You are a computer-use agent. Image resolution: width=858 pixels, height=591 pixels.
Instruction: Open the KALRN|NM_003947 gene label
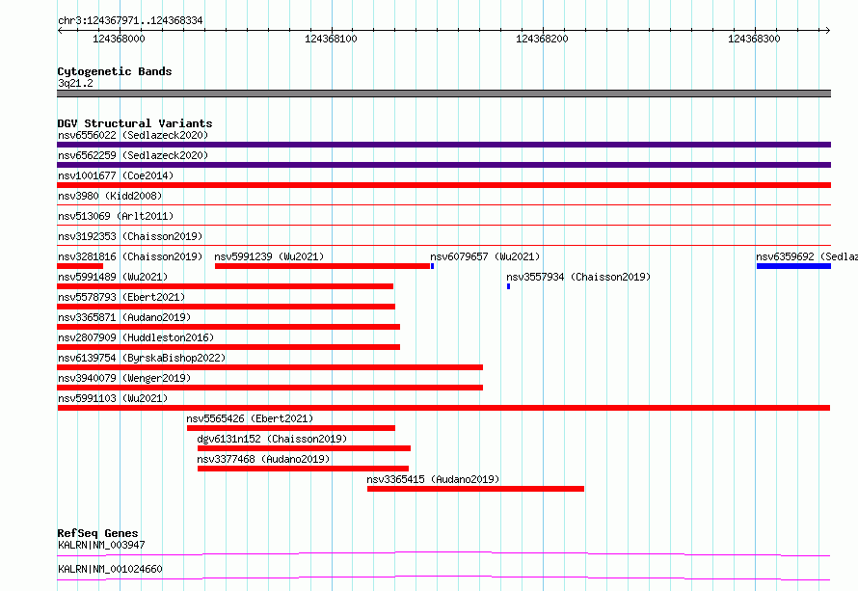(x=101, y=545)
